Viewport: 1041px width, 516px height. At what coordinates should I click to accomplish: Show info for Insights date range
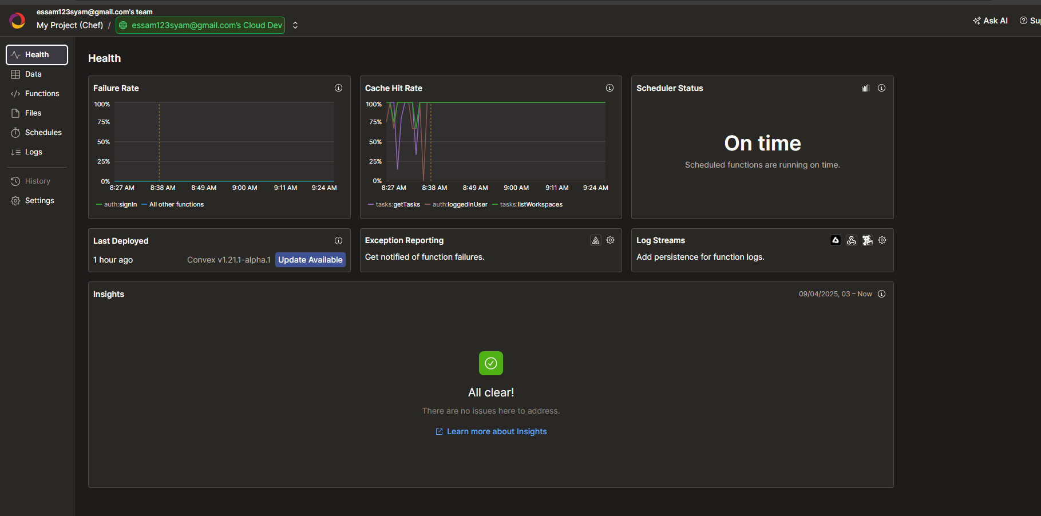pos(882,294)
